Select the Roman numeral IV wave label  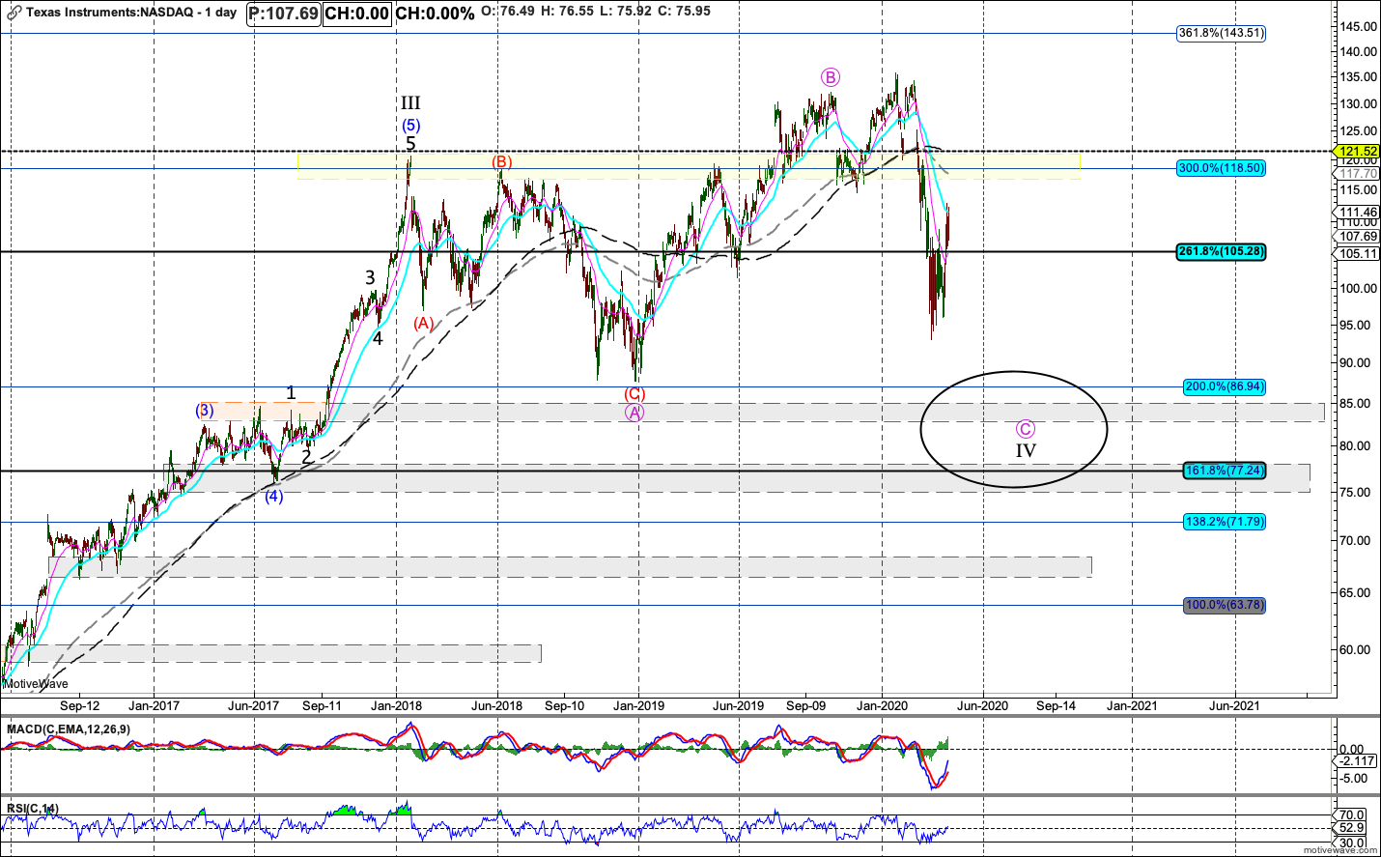pos(1026,450)
